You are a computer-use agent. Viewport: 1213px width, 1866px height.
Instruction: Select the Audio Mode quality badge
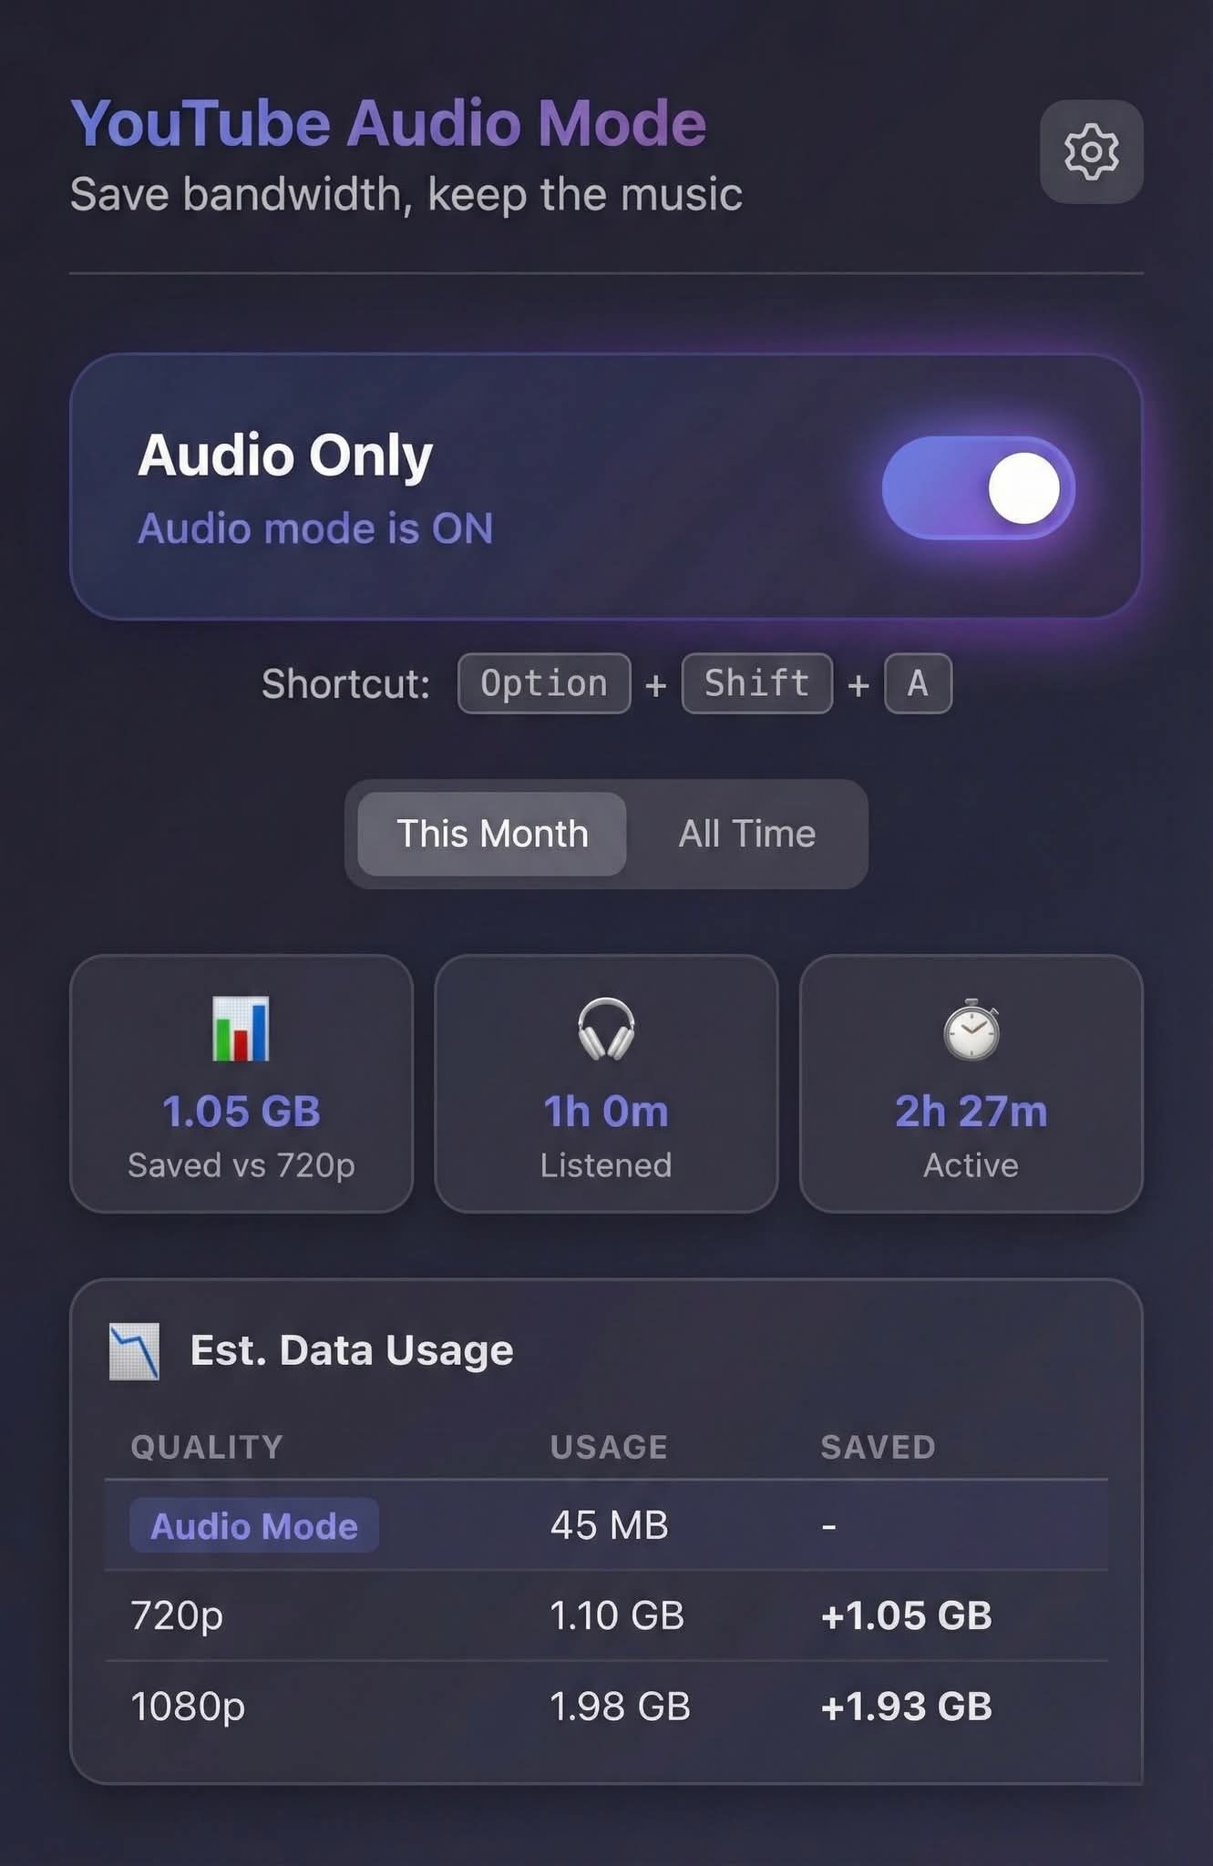click(x=254, y=1525)
